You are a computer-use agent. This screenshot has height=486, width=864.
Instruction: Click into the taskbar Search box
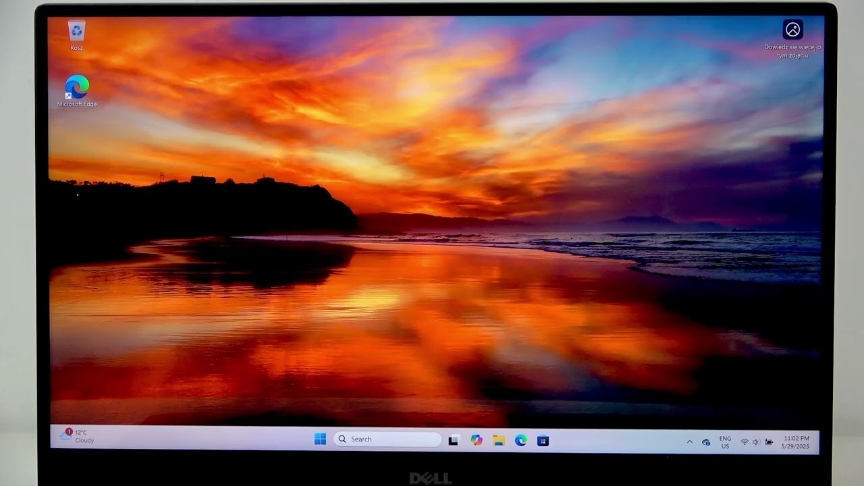pos(387,439)
